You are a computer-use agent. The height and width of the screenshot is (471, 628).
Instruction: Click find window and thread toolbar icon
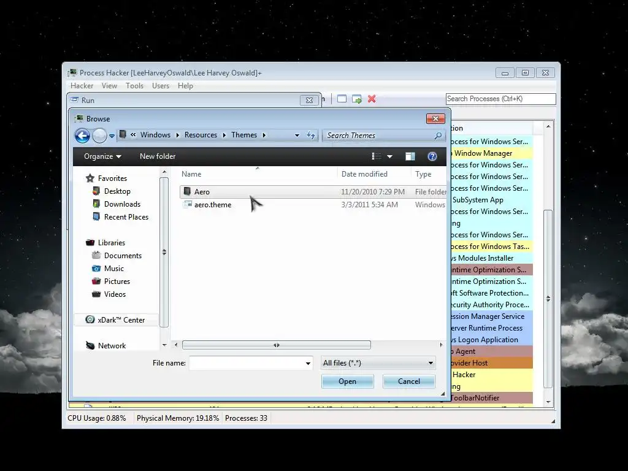click(x=357, y=99)
